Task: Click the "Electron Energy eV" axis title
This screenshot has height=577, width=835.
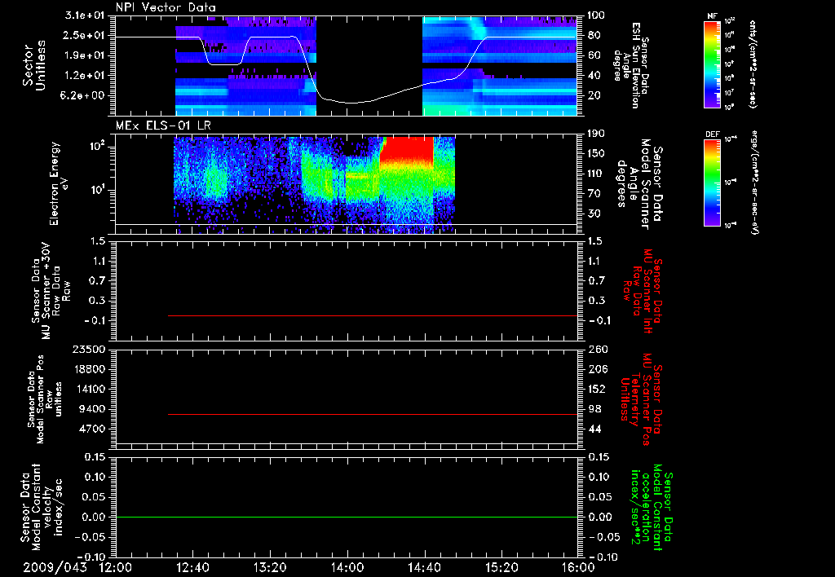Action: tap(59, 183)
